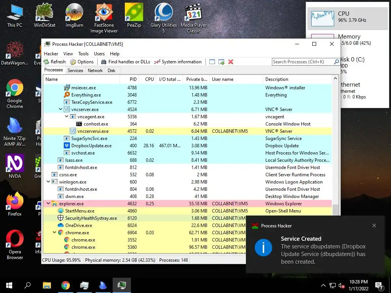Open System information from toolbar
Screen dimensions: 391x293
coord(178,62)
